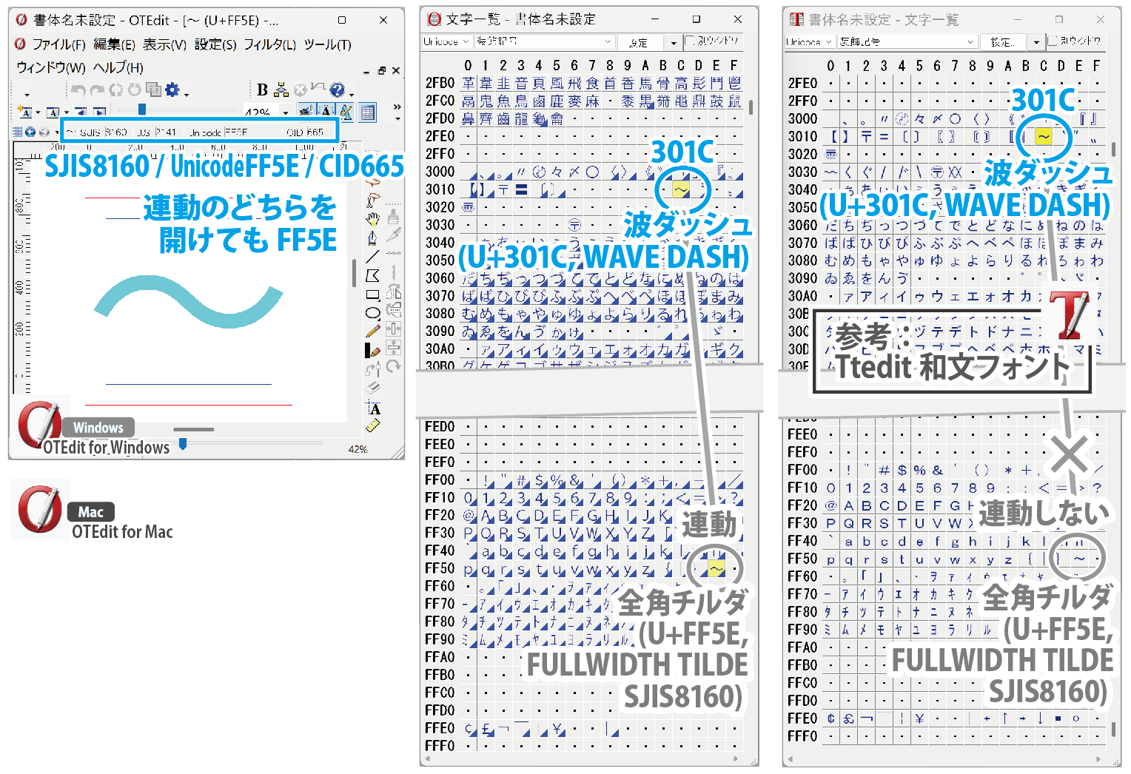Click the zoom slider thumb in OTEdit toolbar
The height and width of the screenshot is (774, 1131).
point(142,110)
